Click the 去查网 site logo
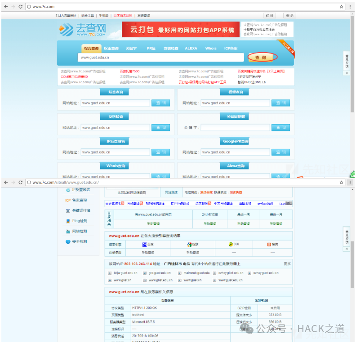356x343 pixels. click(x=83, y=30)
